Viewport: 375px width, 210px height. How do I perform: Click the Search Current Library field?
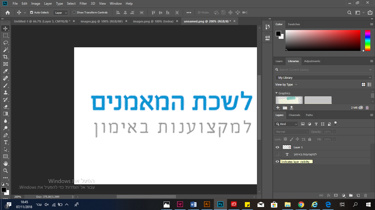323,70
